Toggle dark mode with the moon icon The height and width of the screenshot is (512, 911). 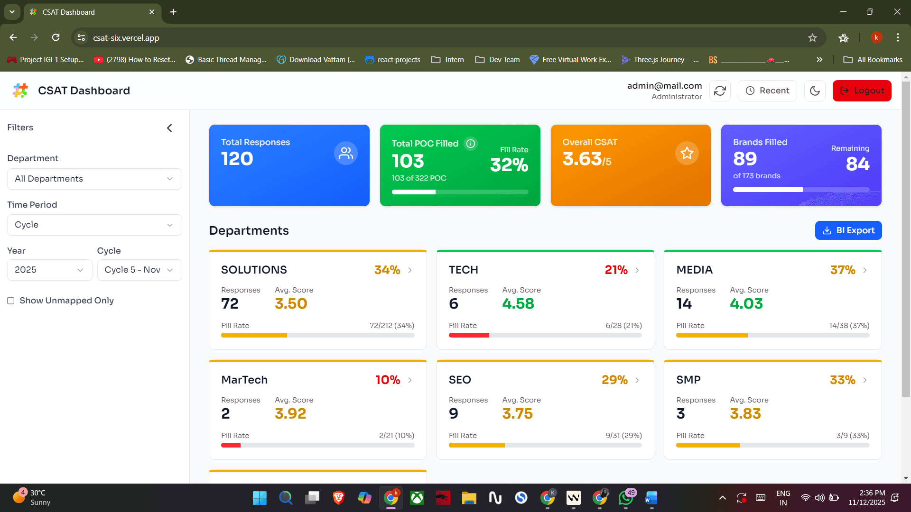click(x=815, y=91)
